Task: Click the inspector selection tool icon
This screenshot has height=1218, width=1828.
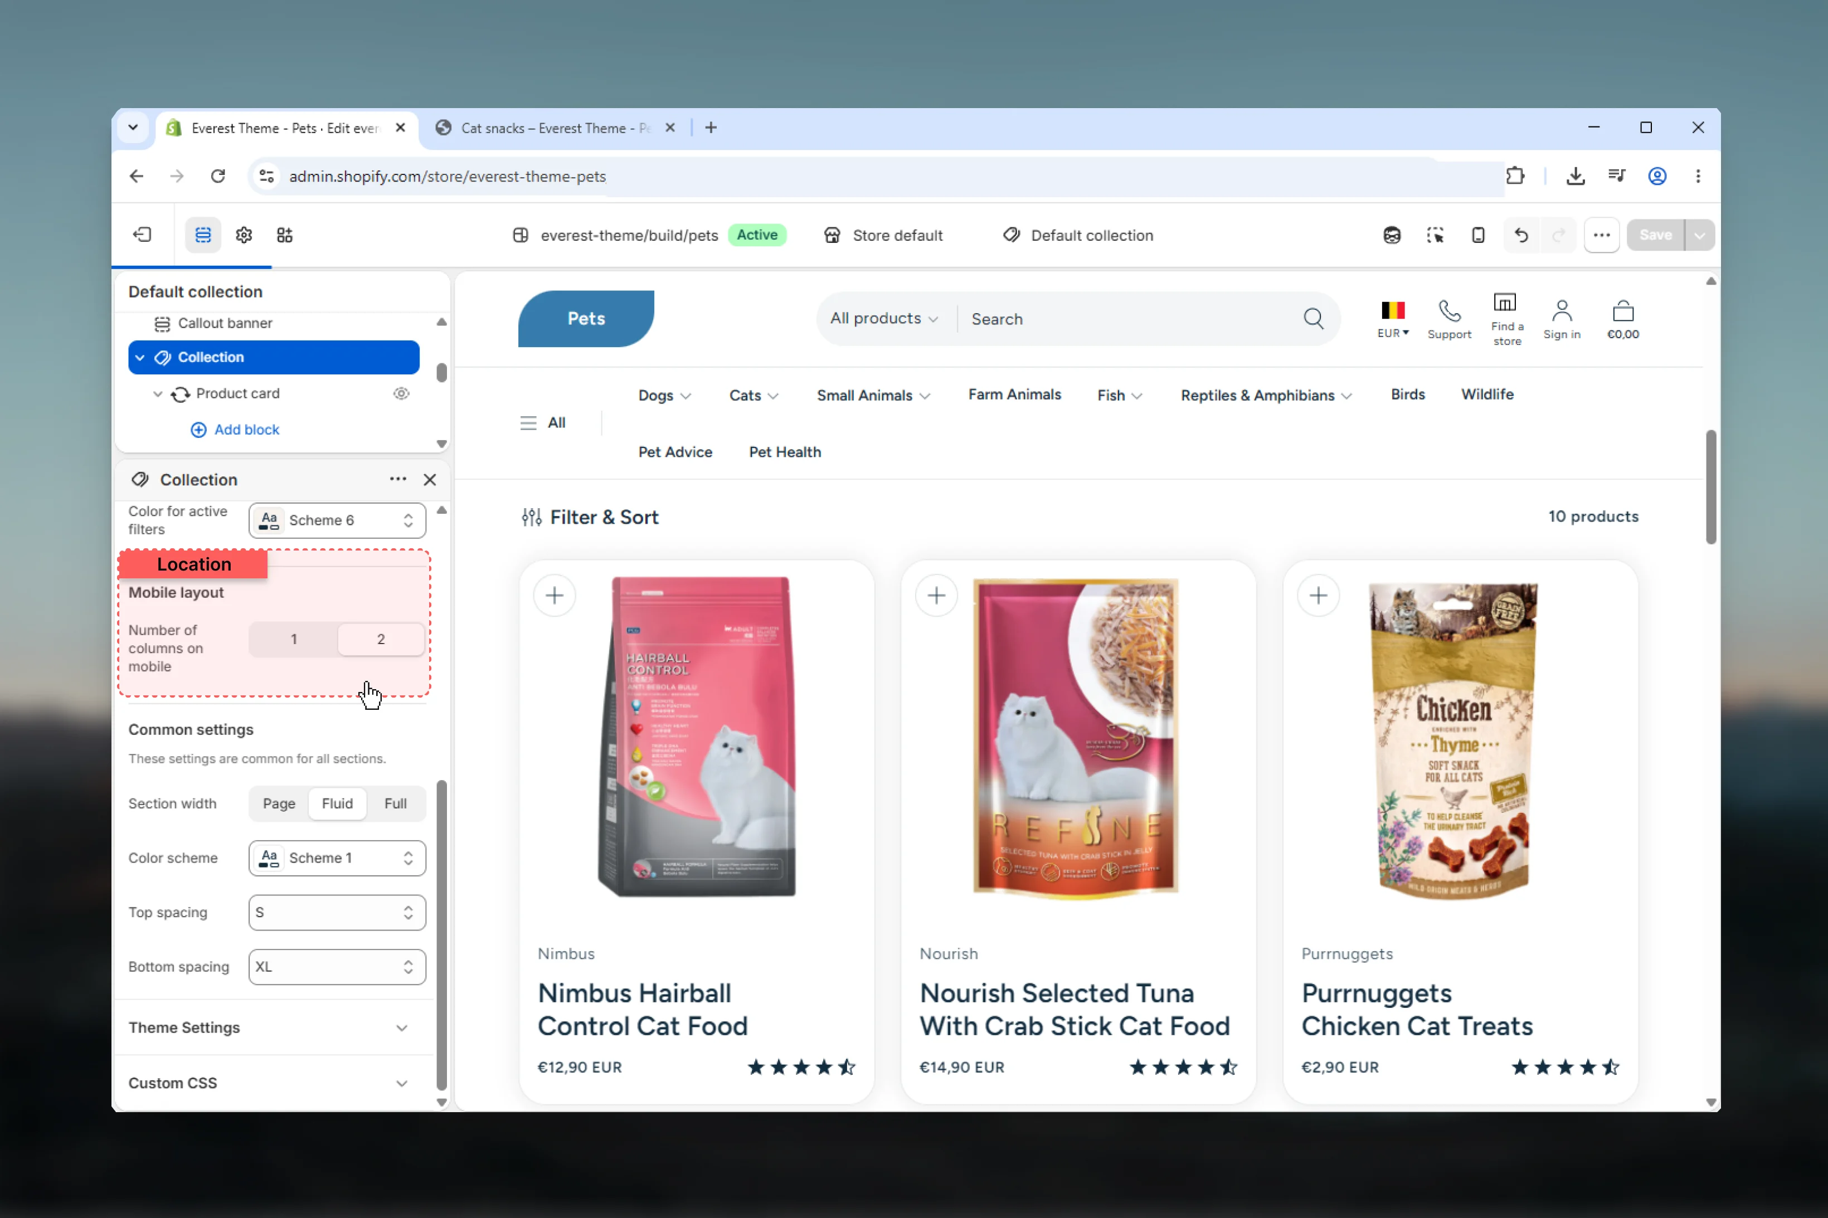Action: coord(1435,235)
